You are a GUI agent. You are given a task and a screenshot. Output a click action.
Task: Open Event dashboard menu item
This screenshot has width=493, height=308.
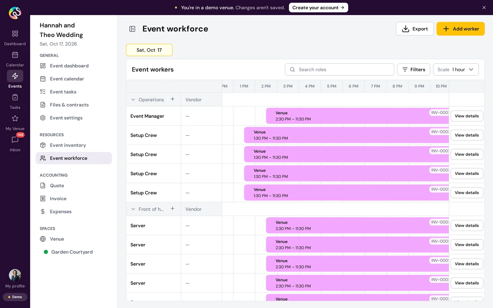tap(74, 66)
